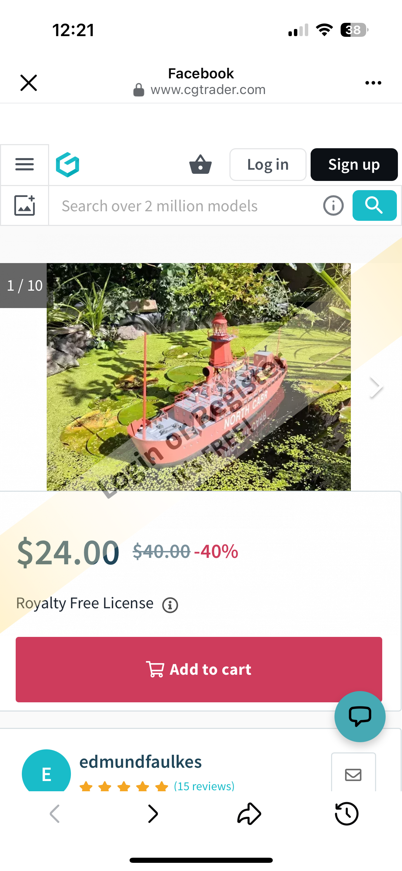Screen dimensions: 402x871
Task: Open the shopping basket icon
Action: click(x=200, y=165)
